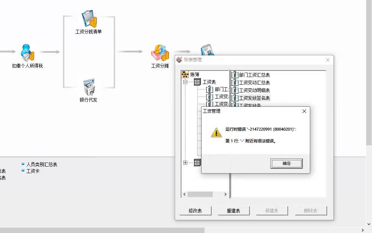Click the 修改表 button
Viewport: 372px width, 233px height.
click(195, 211)
